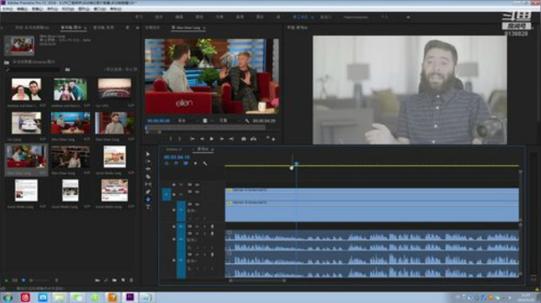Go to In point in Source monitor
Viewport: 541px width, 303px height.
(x=192, y=139)
